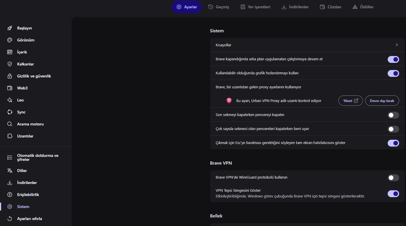Viewport: 406px width, 226px height.
Task: Click the gear icon beside sidebar Sistem
Action: 10,207
